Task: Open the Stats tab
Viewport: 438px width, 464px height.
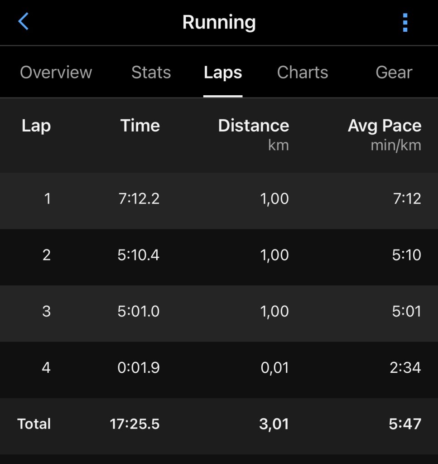Action: click(151, 73)
